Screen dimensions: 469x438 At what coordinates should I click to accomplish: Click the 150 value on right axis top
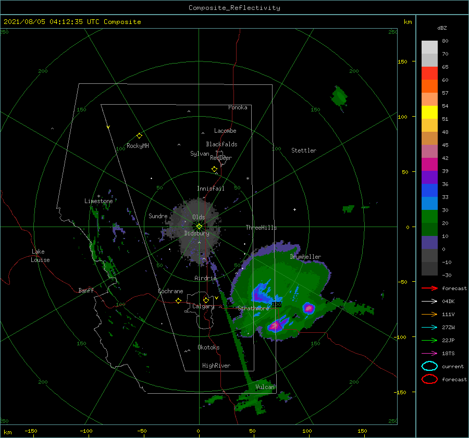click(402, 61)
